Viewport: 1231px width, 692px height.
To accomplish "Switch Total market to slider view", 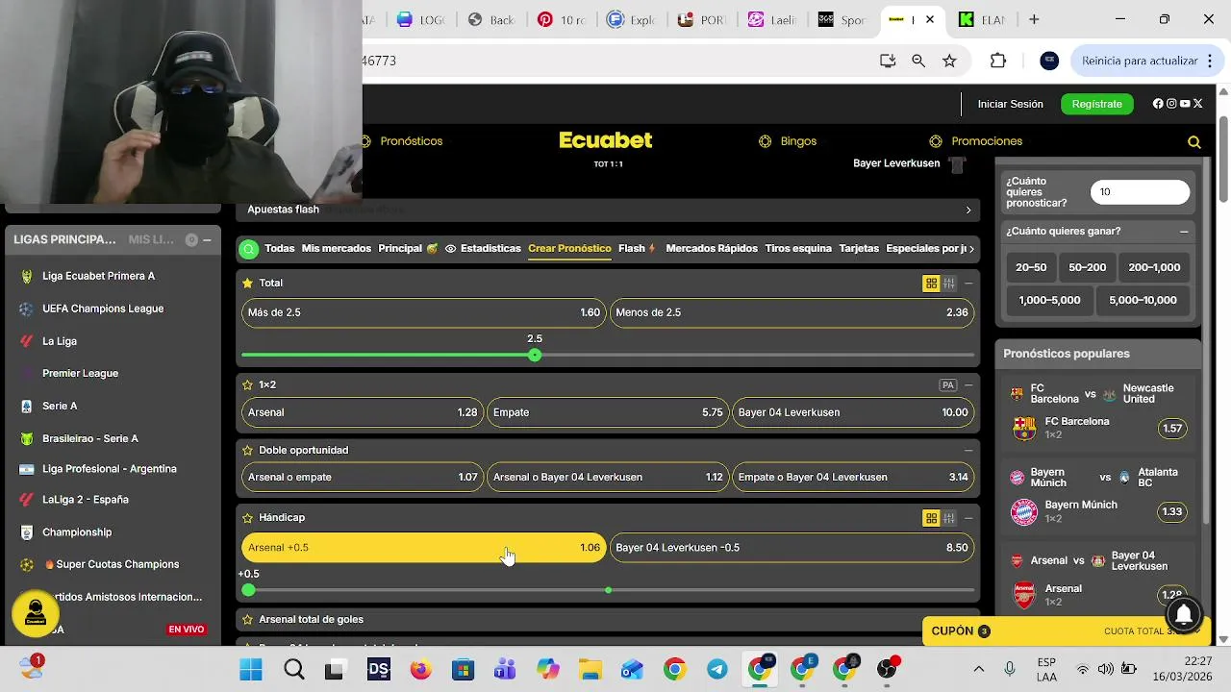I will (x=949, y=284).
